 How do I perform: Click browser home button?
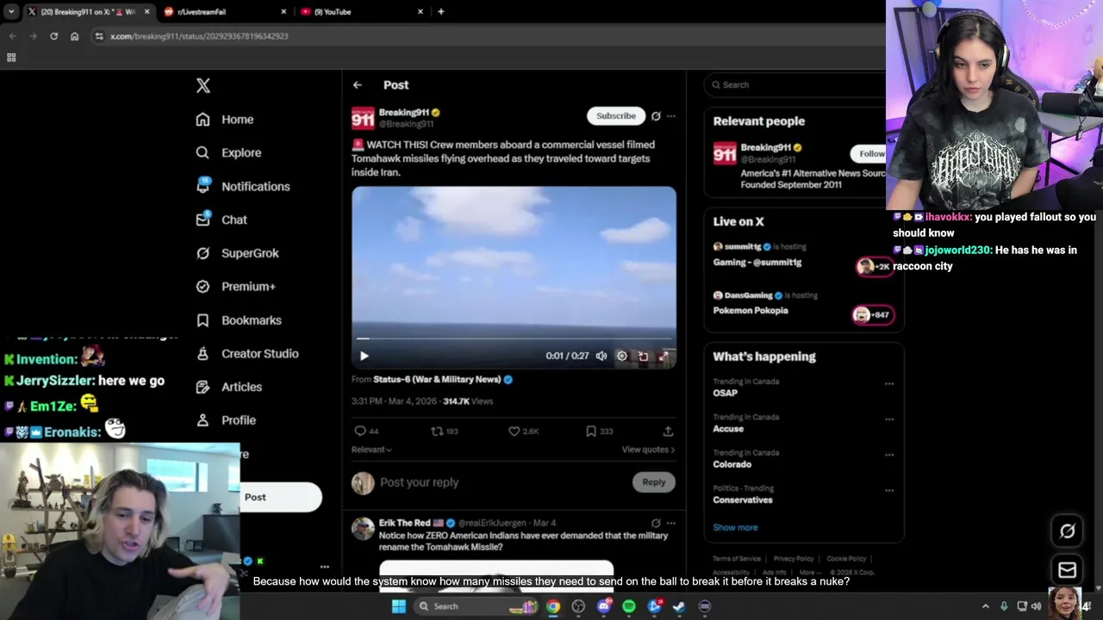click(x=75, y=36)
